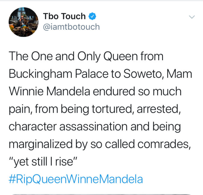Click the blue verified badge
Viewport: 203px width, 195px height.
point(93,16)
